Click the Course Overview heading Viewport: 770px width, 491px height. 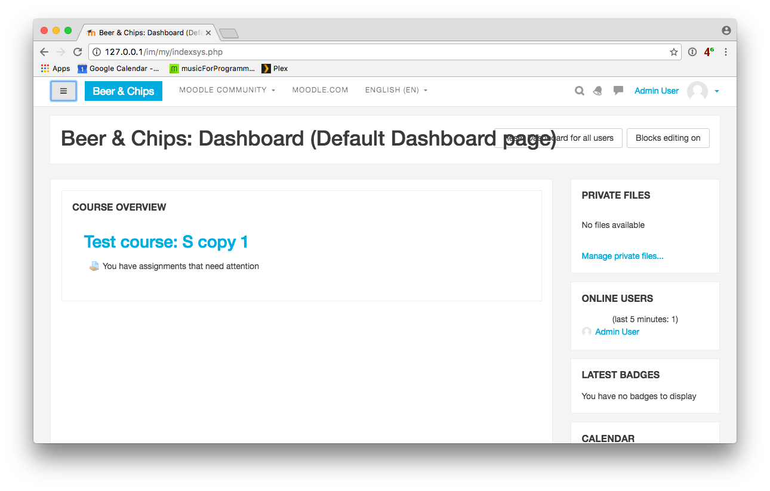119,207
